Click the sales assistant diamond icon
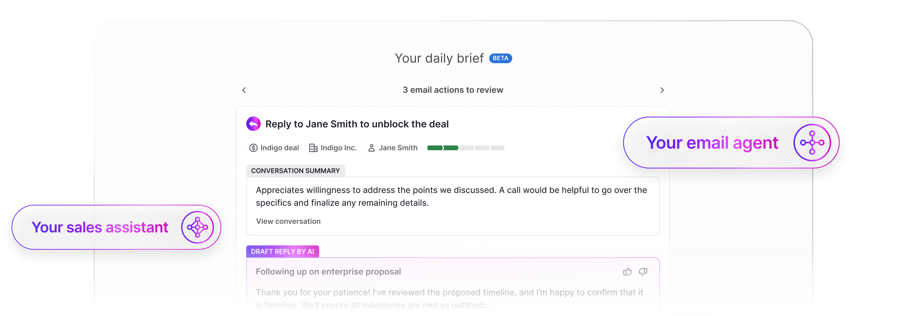 197,227
